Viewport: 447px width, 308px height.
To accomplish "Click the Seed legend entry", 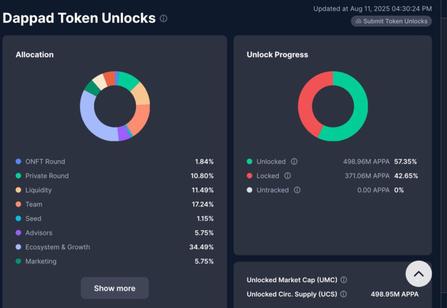I will [x=33, y=218].
